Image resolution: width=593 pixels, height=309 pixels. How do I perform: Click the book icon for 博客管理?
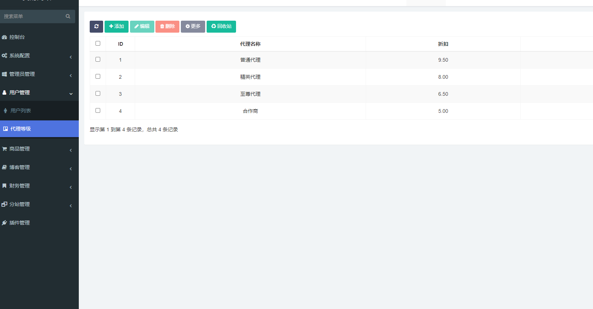coord(4,167)
